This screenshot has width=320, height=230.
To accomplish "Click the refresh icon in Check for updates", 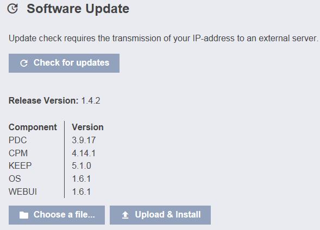I will point(24,63).
